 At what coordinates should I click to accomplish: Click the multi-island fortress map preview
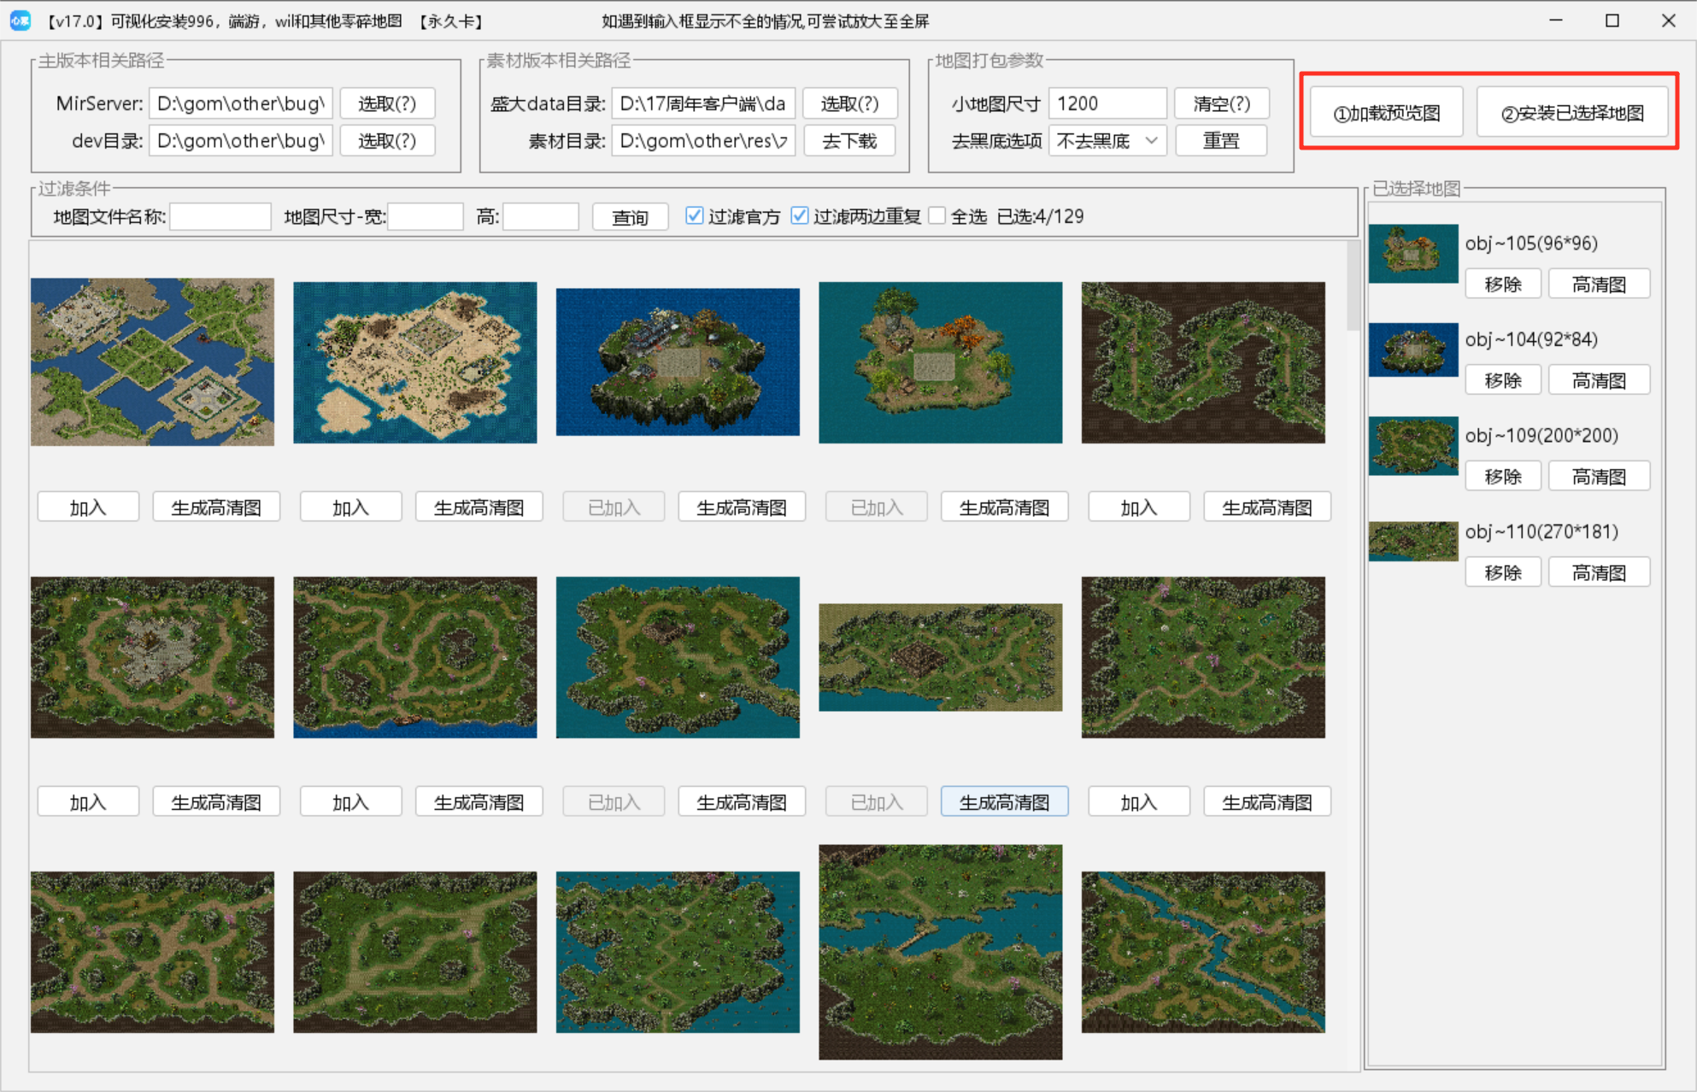(x=152, y=361)
